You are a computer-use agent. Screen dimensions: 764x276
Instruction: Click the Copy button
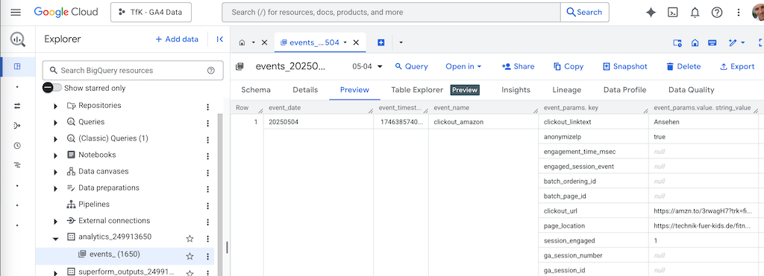point(568,66)
